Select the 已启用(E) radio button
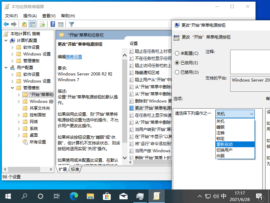Image resolution: width=270 pixels, height=203 pixels. pyautogui.click(x=177, y=63)
